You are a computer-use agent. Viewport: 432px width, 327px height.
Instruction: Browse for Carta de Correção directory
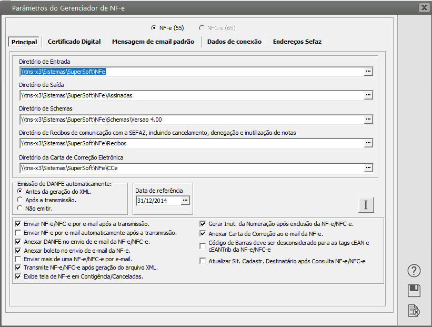pyautogui.click(x=368, y=168)
